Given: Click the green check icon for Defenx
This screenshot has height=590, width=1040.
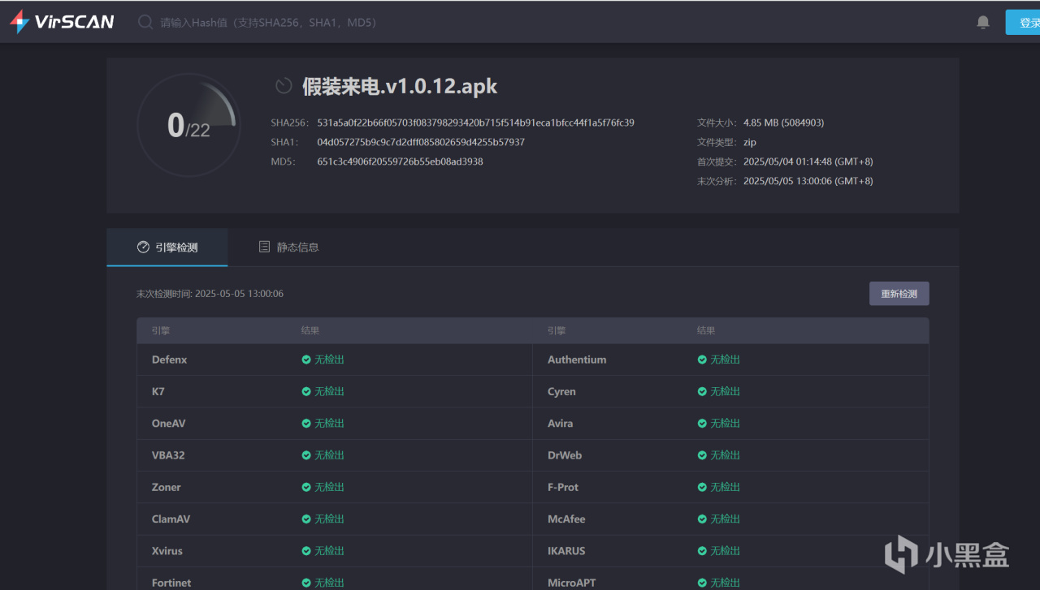Looking at the screenshot, I should (306, 360).
